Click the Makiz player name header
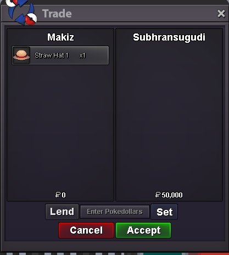229x255 pixels. pyautogui.click(x=60, y=37)
